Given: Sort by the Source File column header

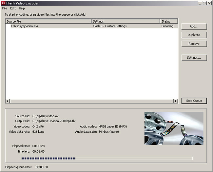Looking at the screenshot, I should (x=48, y=21).
